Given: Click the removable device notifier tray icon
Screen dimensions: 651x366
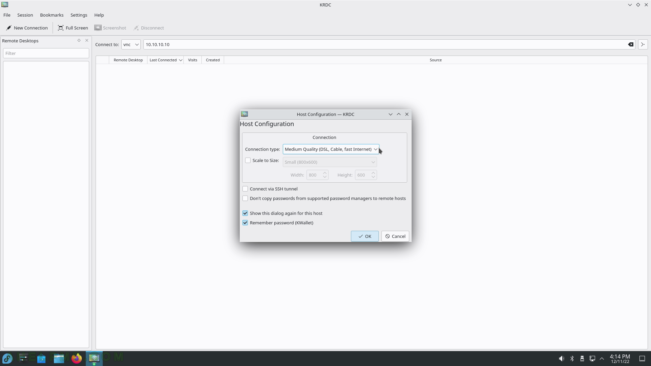Looking at the screenshot, I should coord(582,358).
